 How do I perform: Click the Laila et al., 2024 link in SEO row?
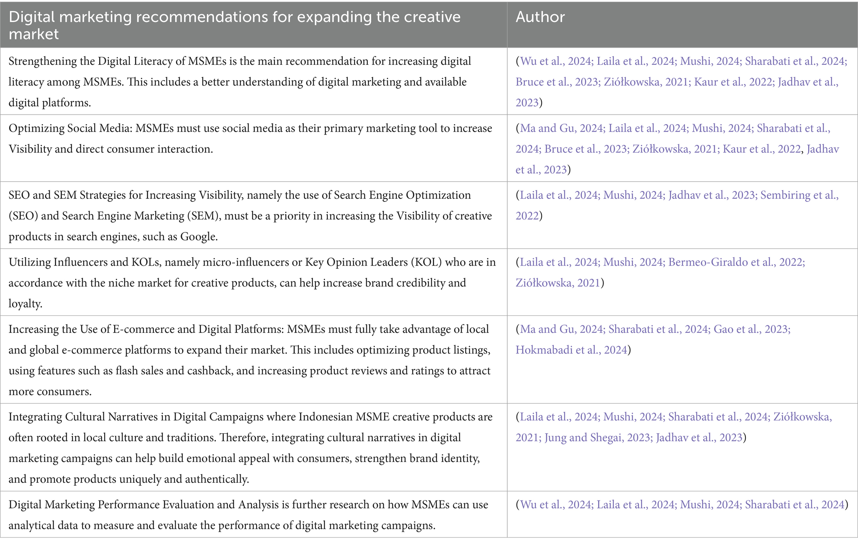tap(559, 195)
